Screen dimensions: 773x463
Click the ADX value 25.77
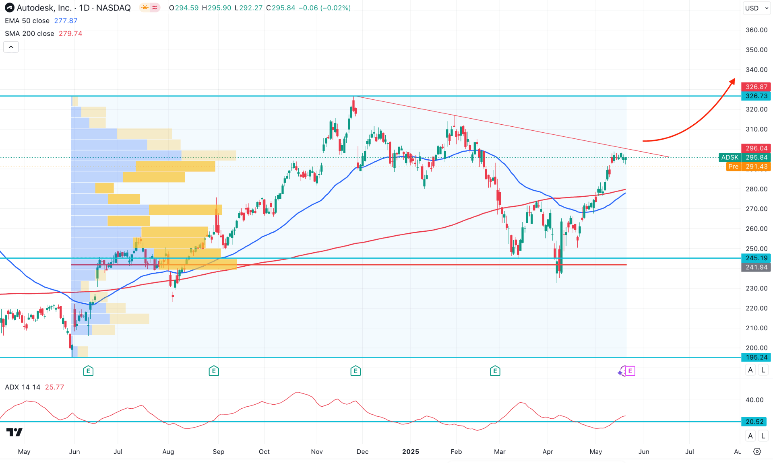tap(55, 387)
